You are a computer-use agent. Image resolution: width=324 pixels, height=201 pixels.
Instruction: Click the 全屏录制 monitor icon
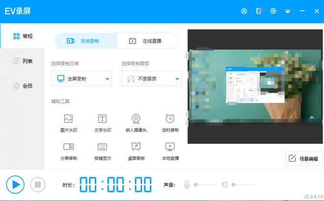61,79
